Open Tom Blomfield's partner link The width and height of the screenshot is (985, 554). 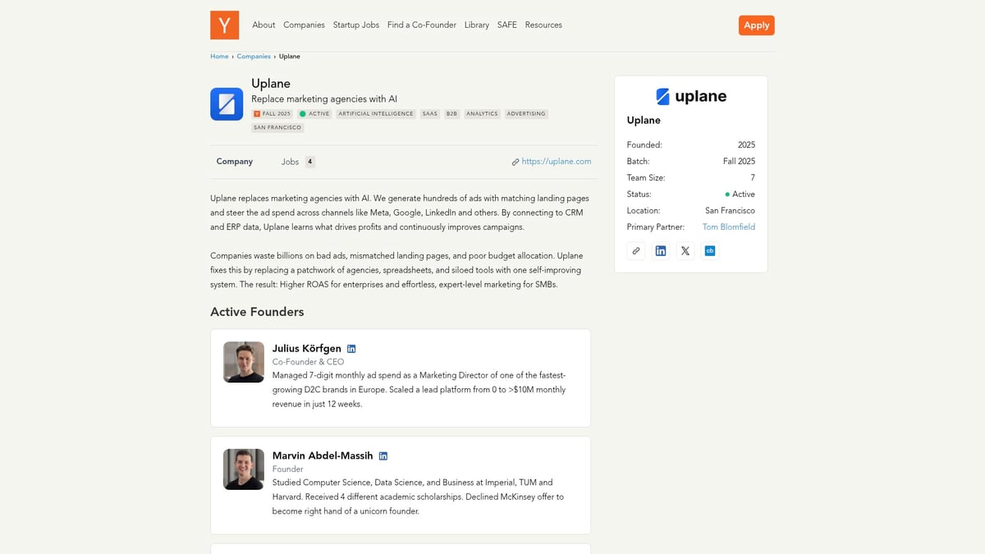pos(729,227)
